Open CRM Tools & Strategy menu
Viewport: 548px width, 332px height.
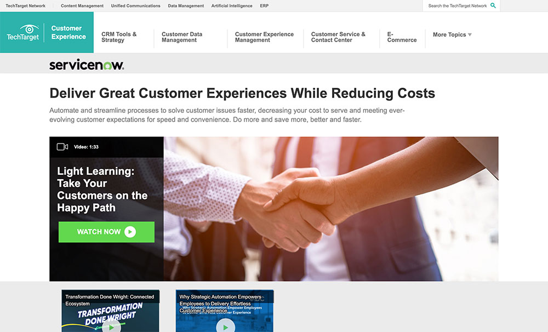click(119, 37)
